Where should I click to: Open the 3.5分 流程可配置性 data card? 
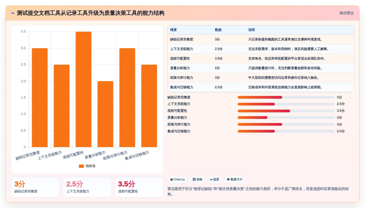(x=139, y=187)
